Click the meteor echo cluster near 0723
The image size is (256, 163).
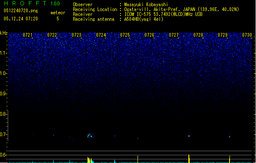coord(90,136)
